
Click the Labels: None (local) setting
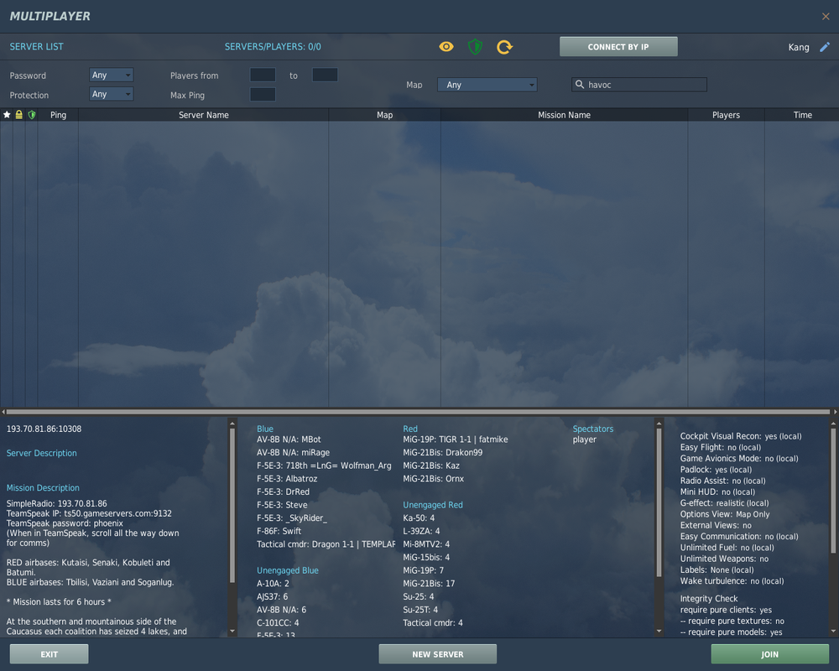point(717,570)
